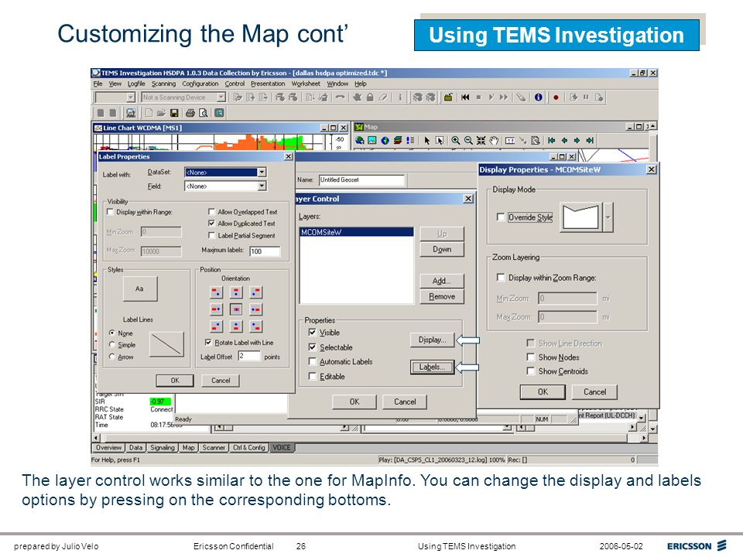Toggle Rotate Label with Line

pyautogui.click(x=208, y=343)
